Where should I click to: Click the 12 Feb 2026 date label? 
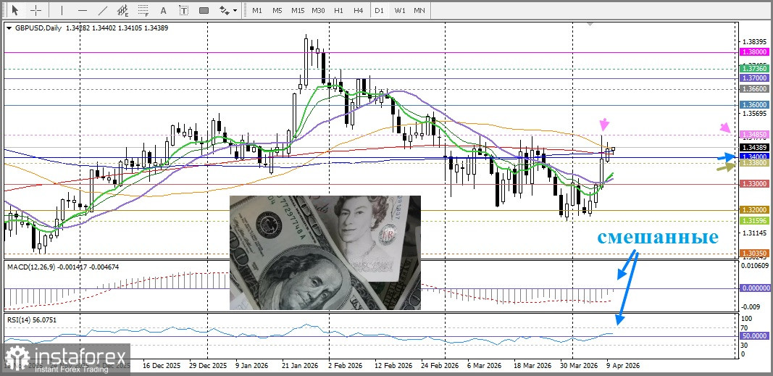point(393,366)
